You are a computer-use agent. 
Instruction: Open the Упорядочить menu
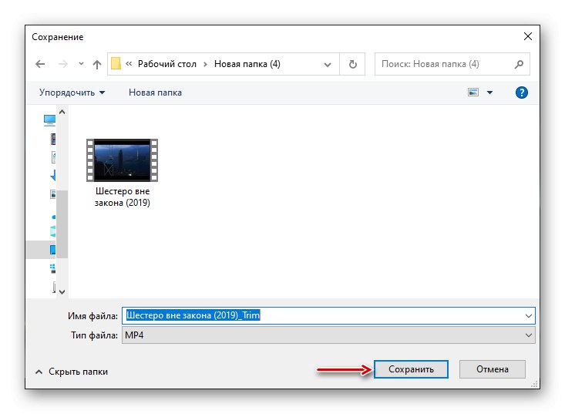pyautogui.click(x=72, y=93)
